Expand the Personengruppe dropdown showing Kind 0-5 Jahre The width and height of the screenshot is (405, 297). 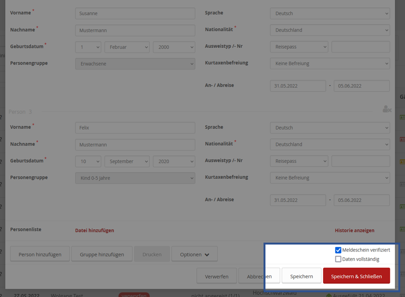pyautogui.click(x=135, y=178)
